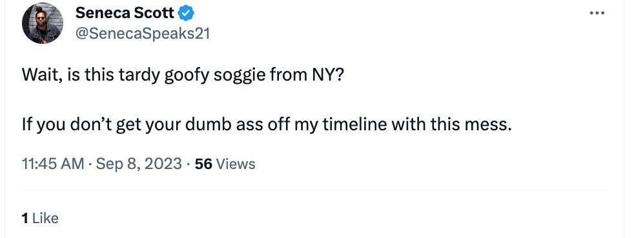Click the bold '1' before Like
The image size is (634, 238).
pos(25,218)
